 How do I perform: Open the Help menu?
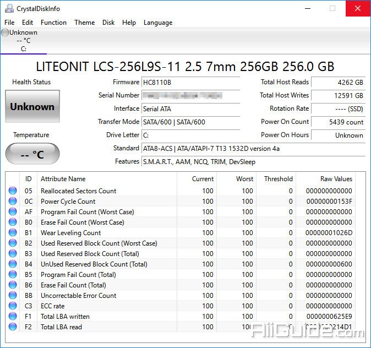click(x=129, y=23)
